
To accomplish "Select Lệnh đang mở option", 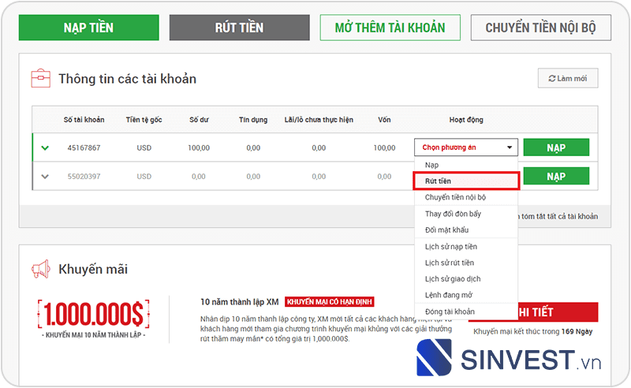I will pyautogui.click(x=466, y=295).
